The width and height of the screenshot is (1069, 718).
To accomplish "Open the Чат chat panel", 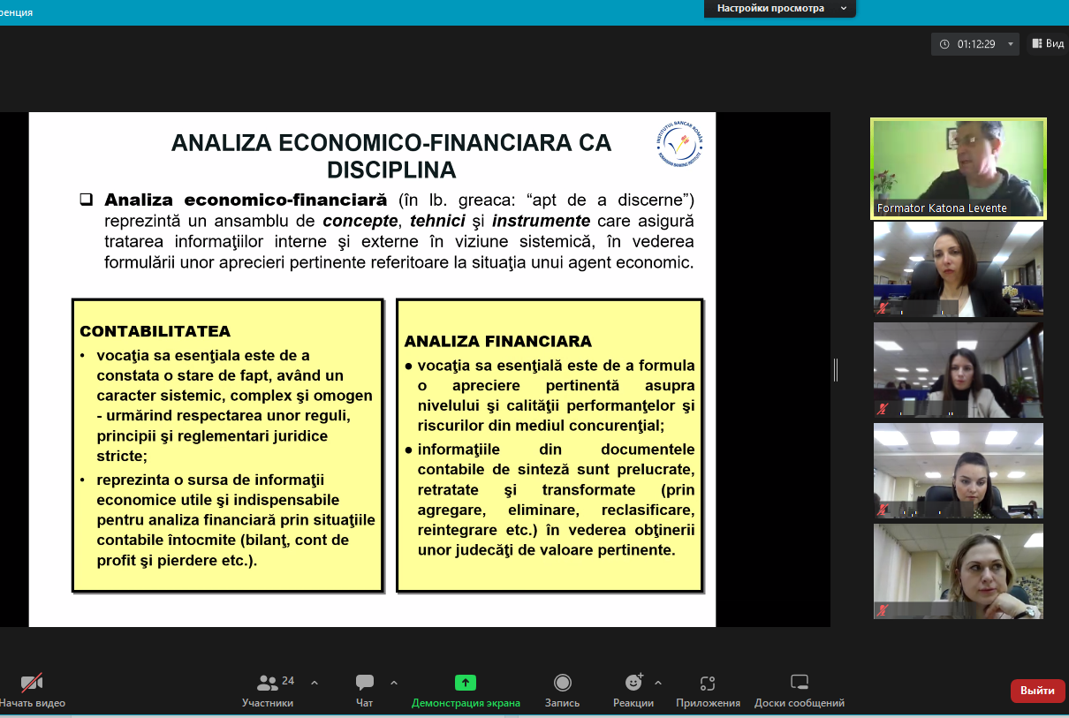I will (364, 683).
